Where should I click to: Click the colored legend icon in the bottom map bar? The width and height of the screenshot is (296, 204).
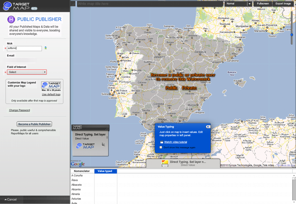(x=165, y=163)
